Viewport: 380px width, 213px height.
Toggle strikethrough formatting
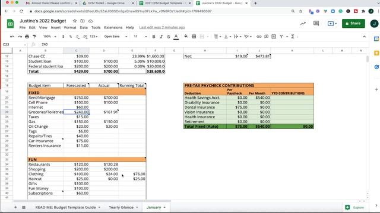[x=169, y=37]
